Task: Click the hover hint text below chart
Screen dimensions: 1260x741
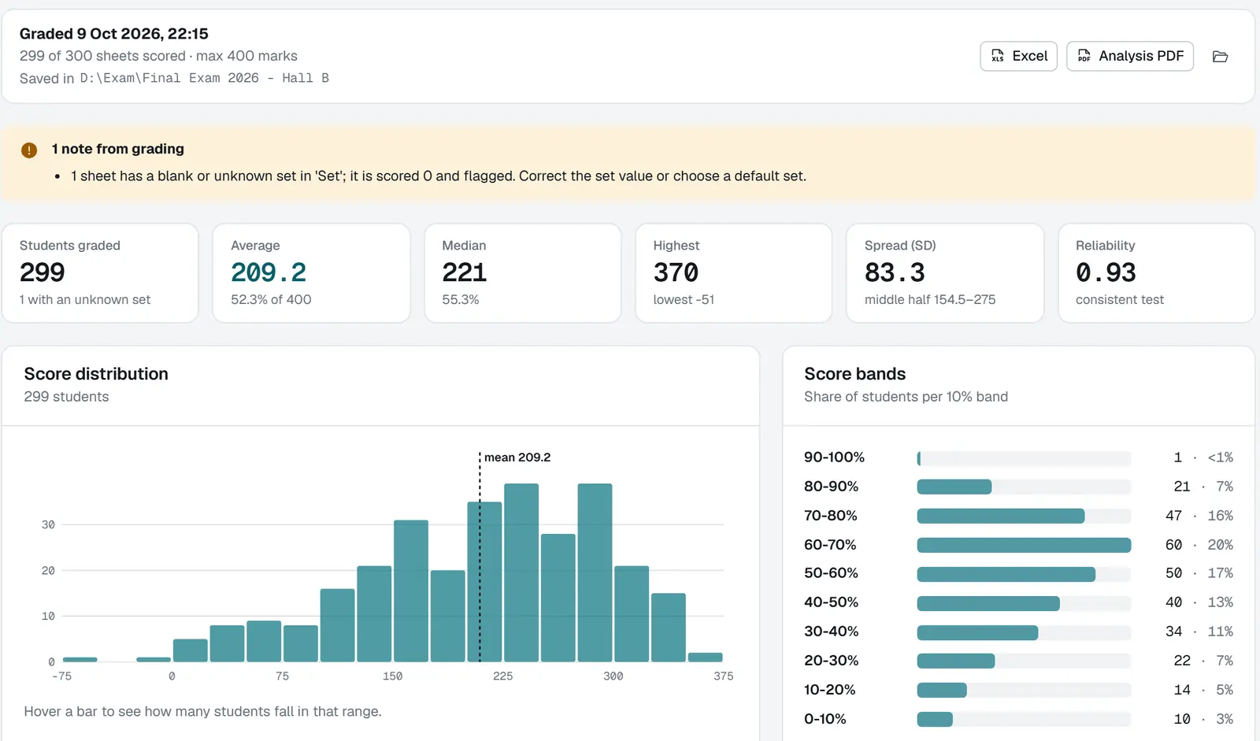Action: (x=202, y=712)
